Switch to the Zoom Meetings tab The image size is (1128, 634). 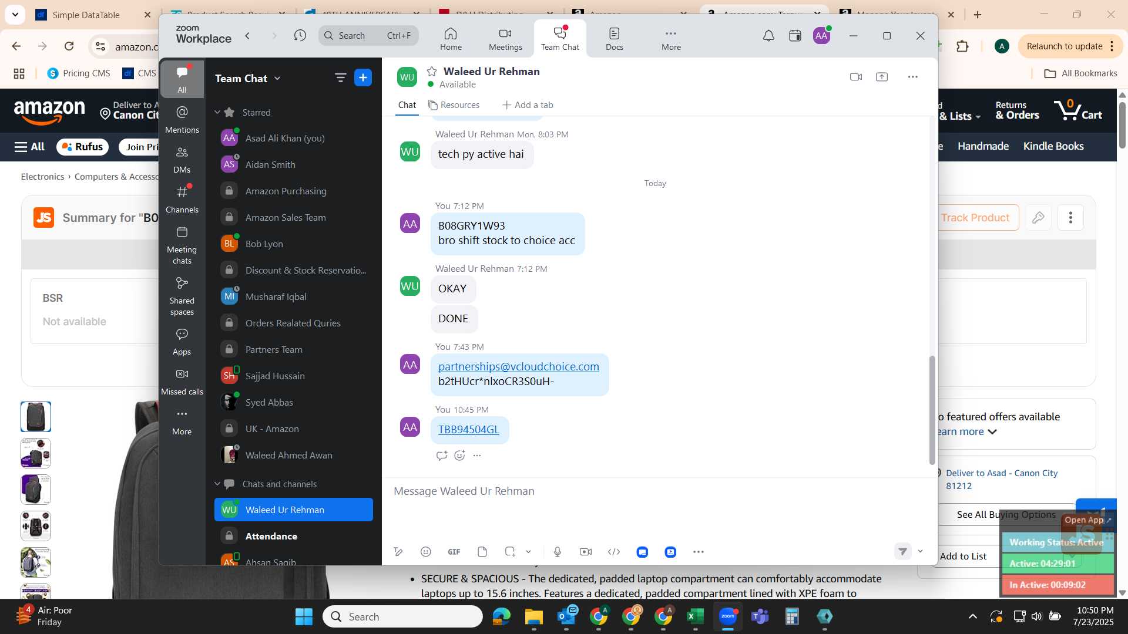coord(505,39)
